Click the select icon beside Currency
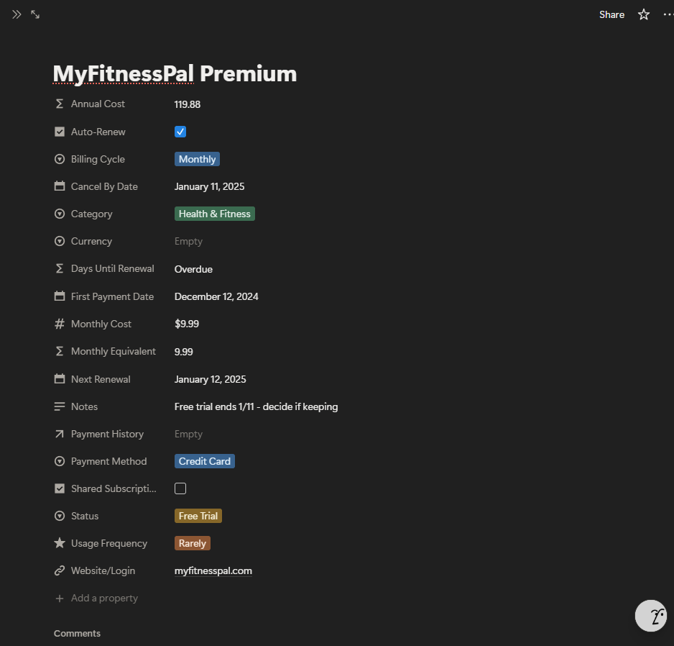Image resolution: width=674 pixels, height=646 pixels. [x=60, y=241]
